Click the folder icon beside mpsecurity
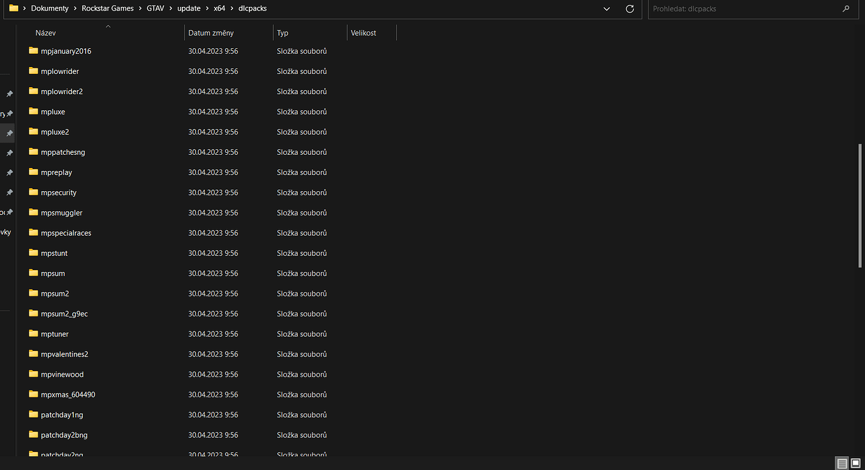Viewport: 865px width, 470px height. (33, 192)
